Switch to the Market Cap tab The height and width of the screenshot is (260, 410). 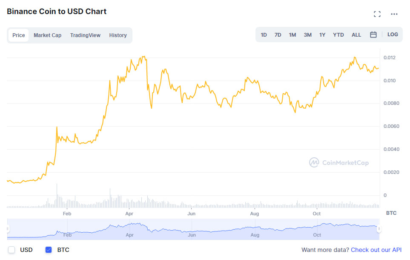[47, 35]
